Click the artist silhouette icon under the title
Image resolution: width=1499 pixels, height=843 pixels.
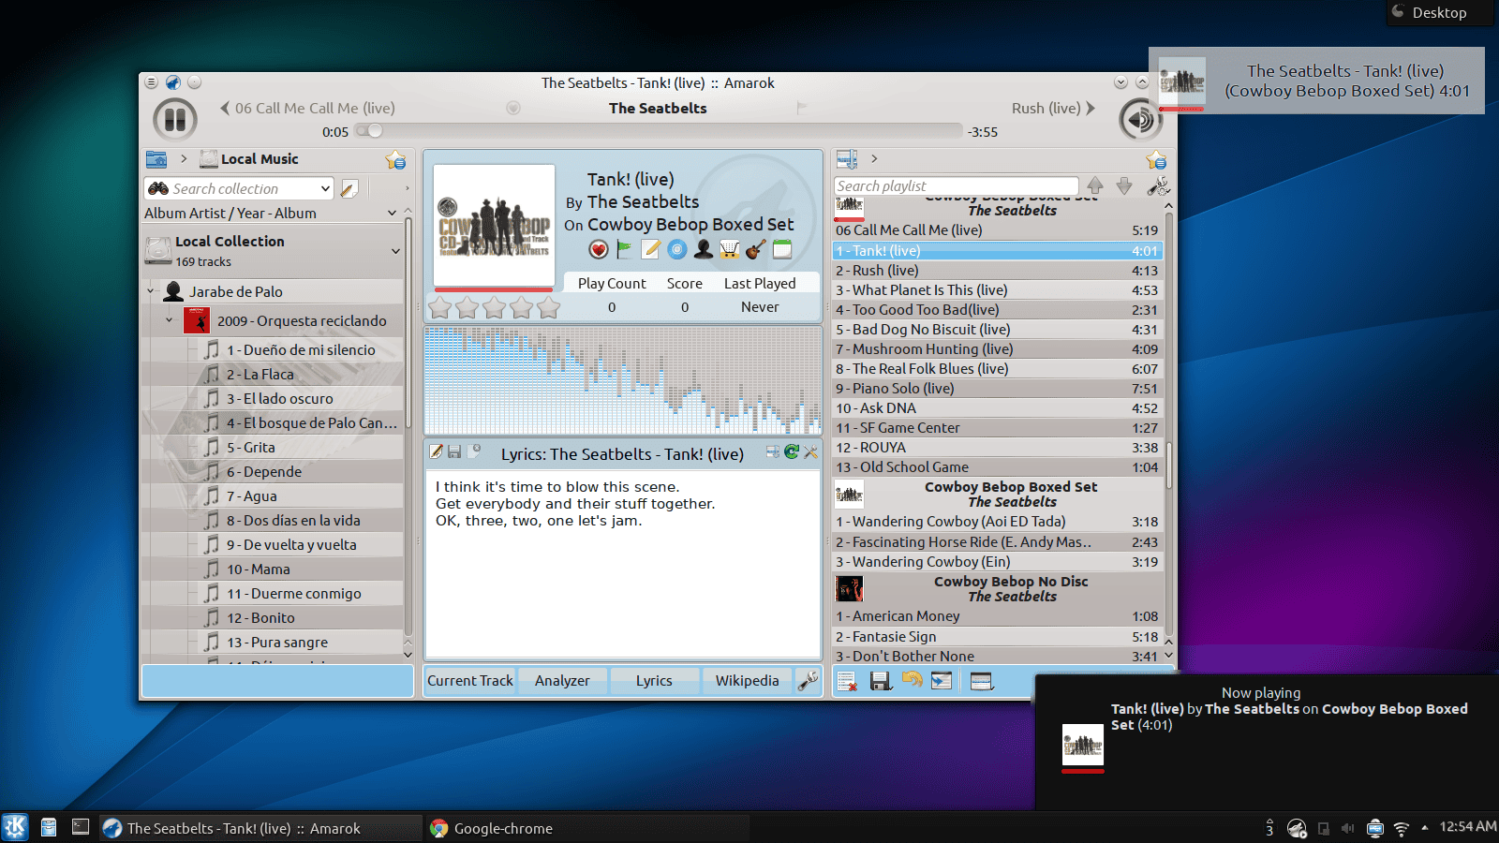click(x=704, y=249)
